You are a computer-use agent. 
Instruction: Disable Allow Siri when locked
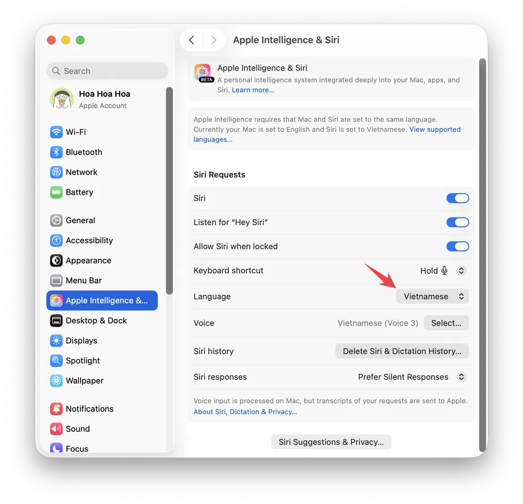tap(457, 246)
